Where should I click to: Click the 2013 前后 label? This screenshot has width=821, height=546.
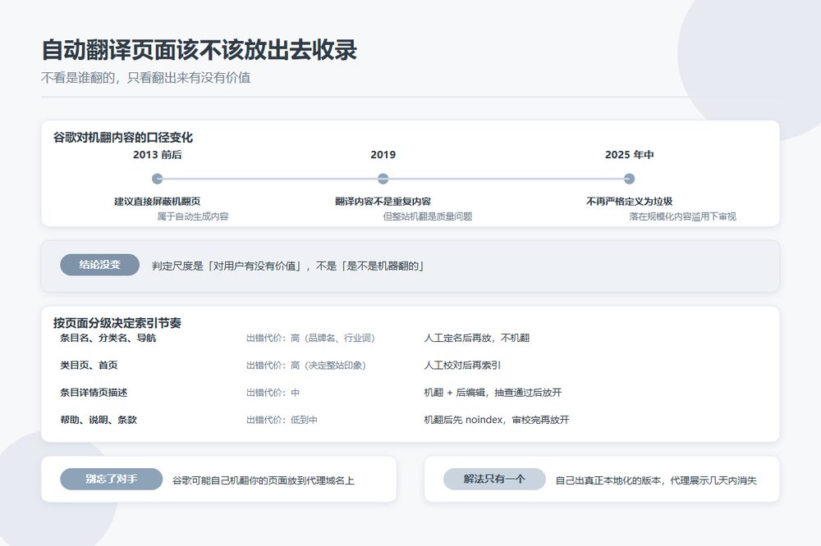coord(157,155)
